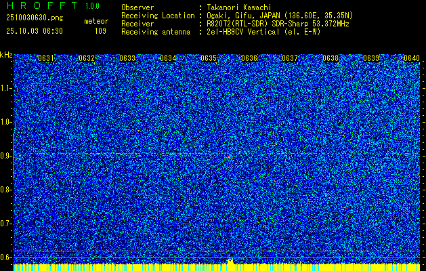
Task: Click the kHz axis label
Action: click(x=6, y=55)
